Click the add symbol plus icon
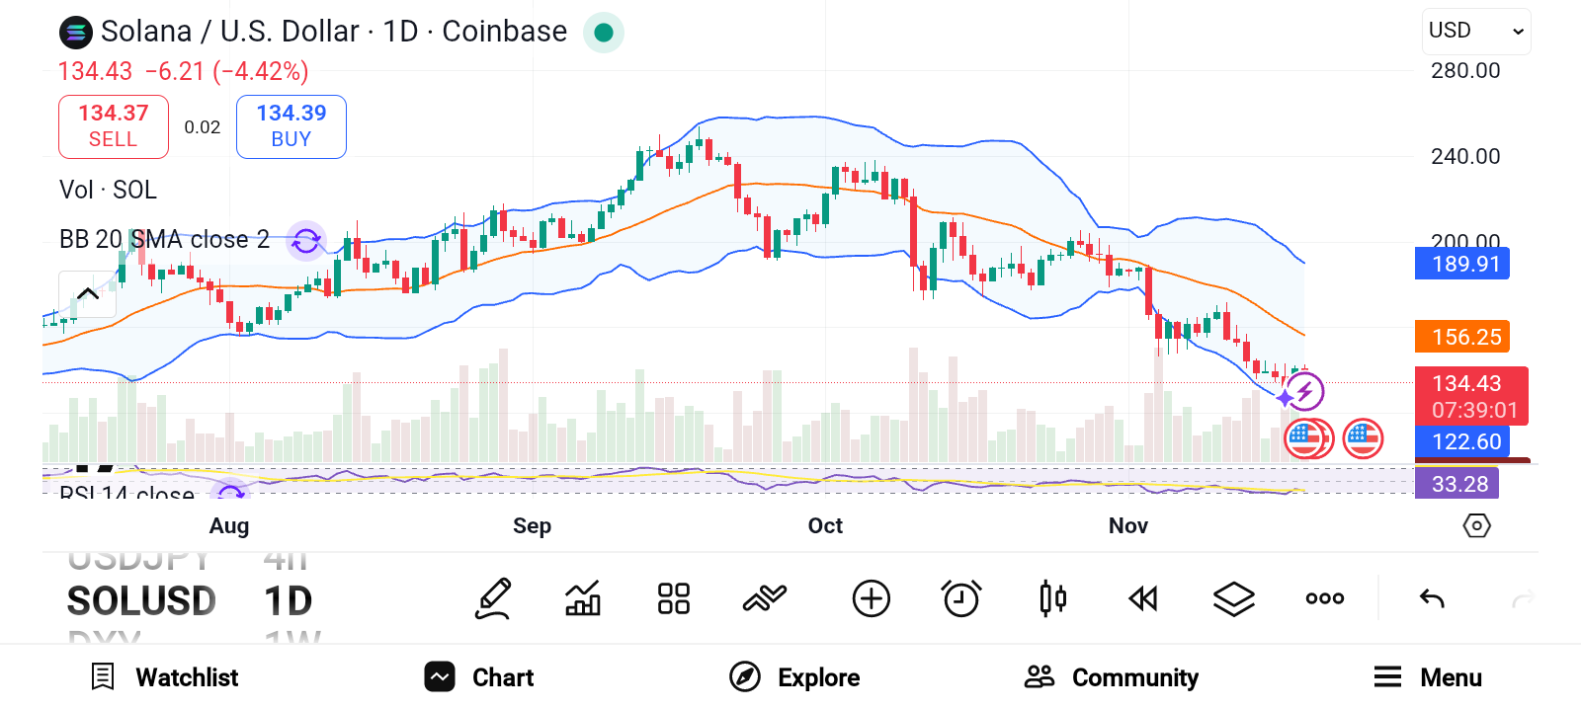Image resolution: width=1581 pixels, height=711 pixels. [x=871, y=598]
